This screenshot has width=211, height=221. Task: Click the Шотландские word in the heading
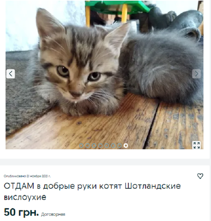(x=153, y=186)
